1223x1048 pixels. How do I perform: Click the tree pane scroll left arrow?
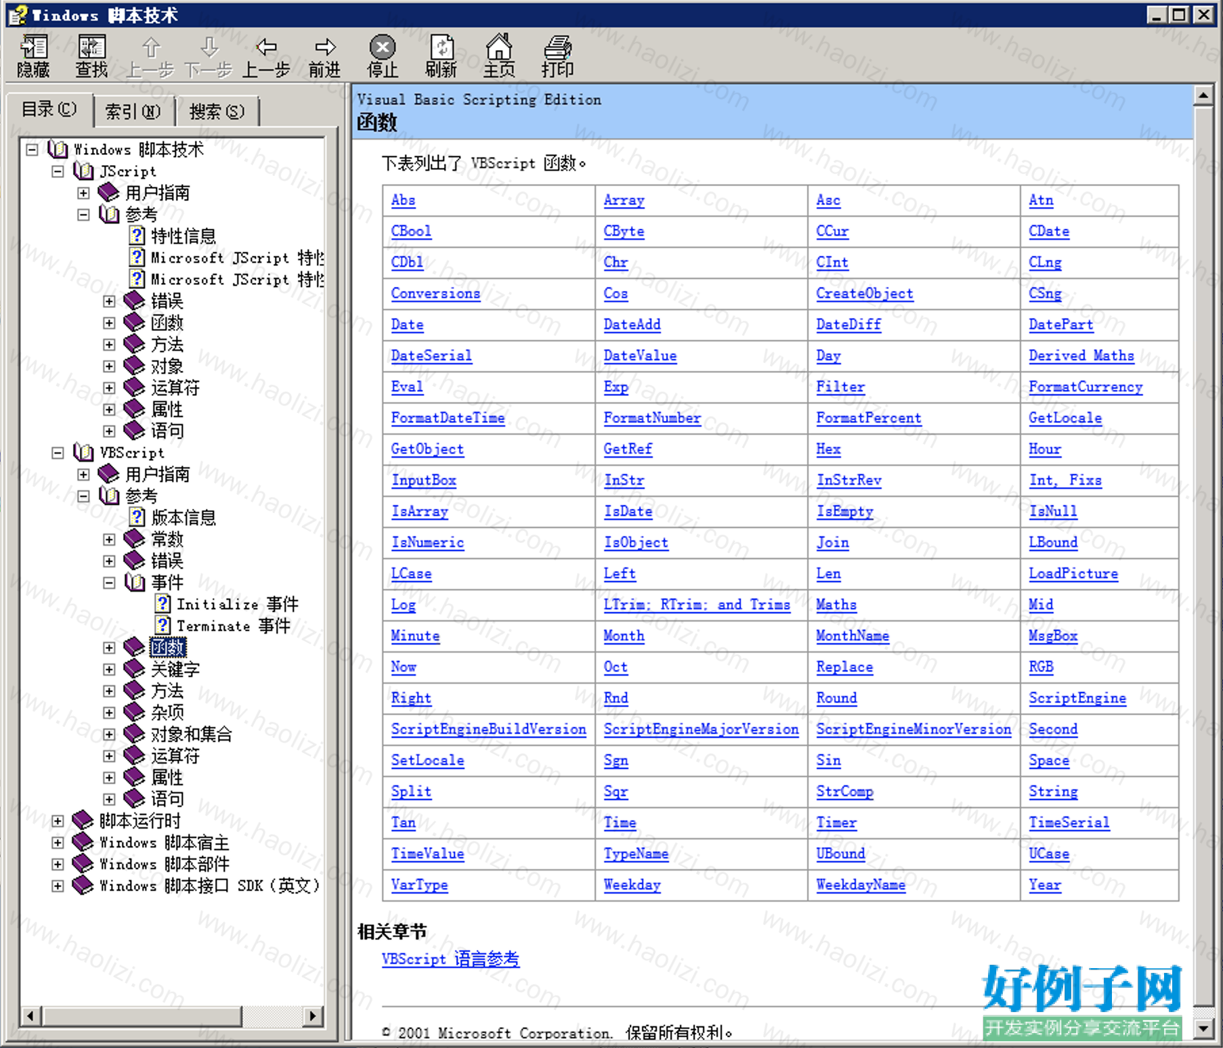click(30, 1016)
